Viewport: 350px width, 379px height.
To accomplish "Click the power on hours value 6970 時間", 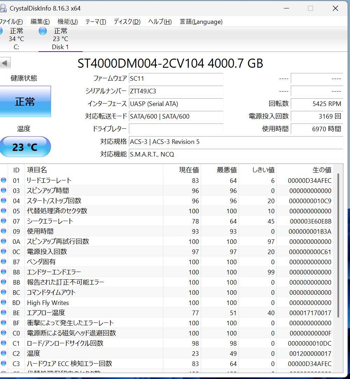I will (x=317, y=129).
